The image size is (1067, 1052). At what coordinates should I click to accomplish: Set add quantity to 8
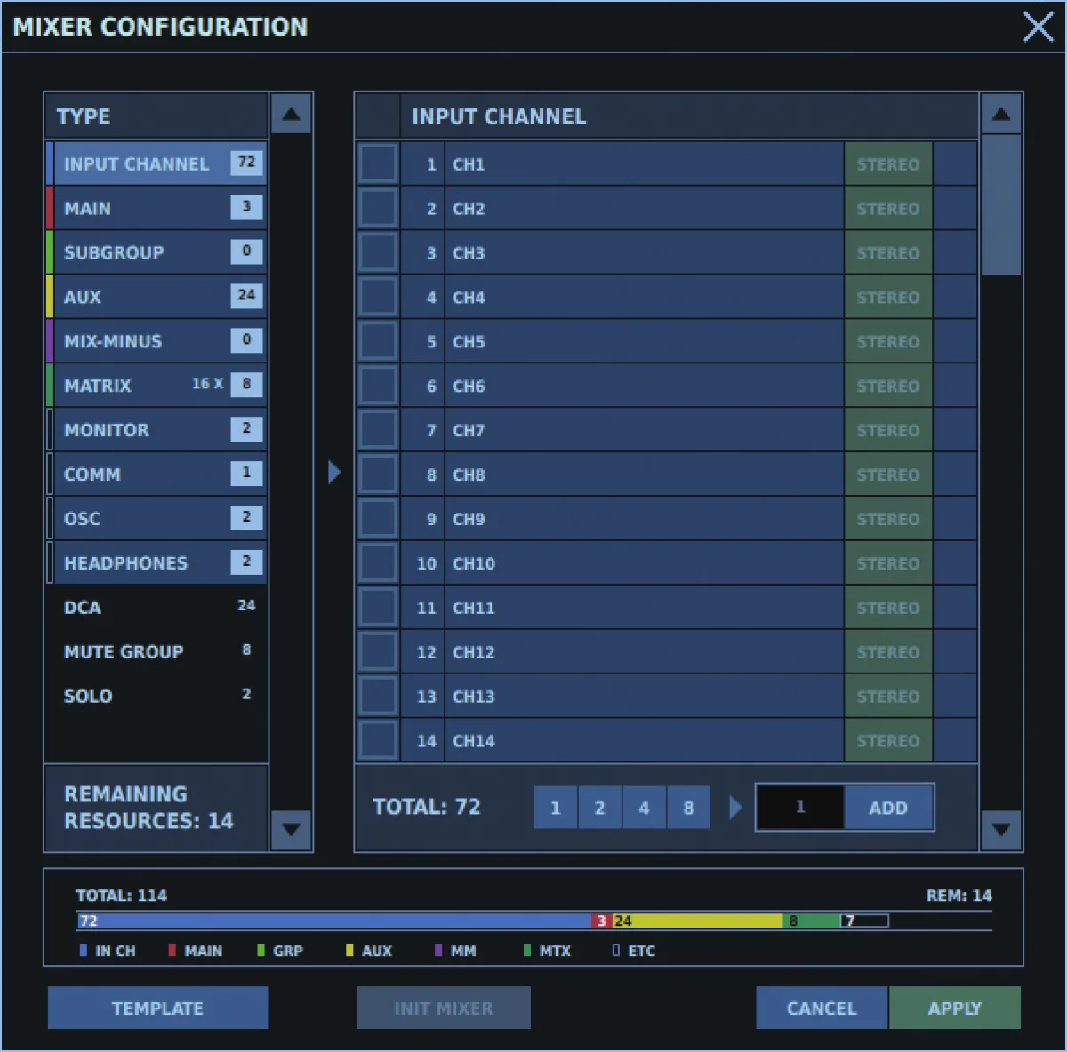(x=689, y=808)
